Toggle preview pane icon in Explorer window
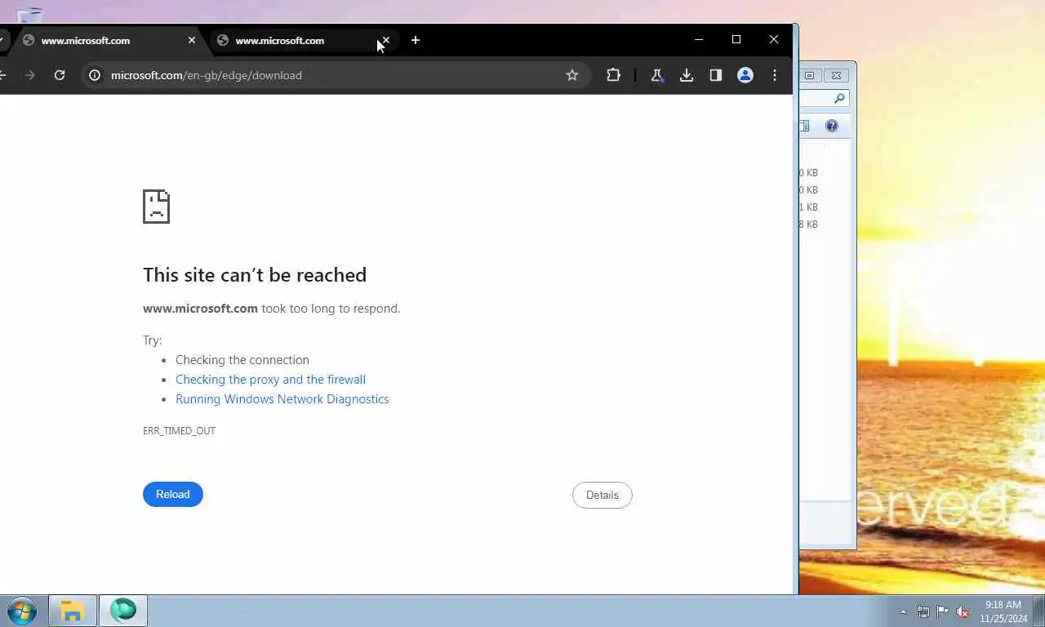Image resolution: width=1045 pixels, height=627 pixels. point(804,126)
